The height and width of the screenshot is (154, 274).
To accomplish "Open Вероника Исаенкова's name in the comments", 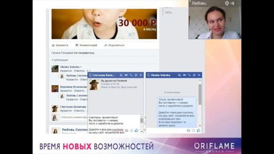I will tap(73, 87).
